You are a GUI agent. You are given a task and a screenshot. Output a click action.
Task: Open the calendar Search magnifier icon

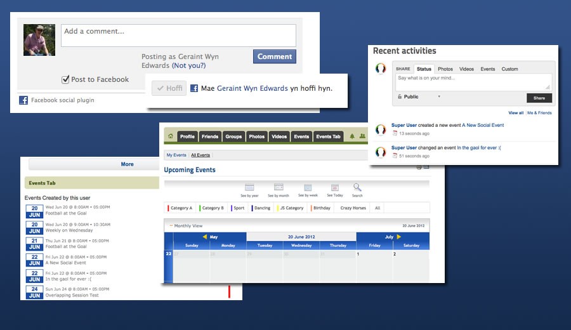pos(357,187)
